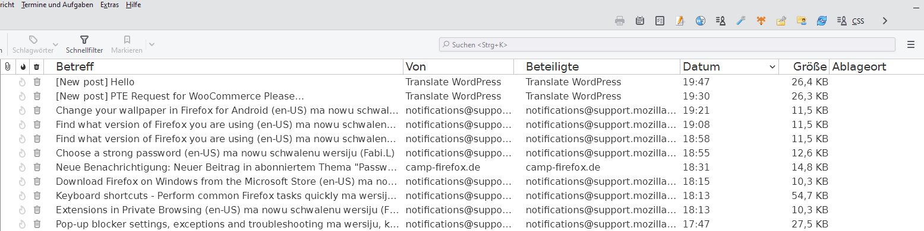Delete the "Keyboard shortcuts" message
Screen dimensions: 924x231
click(x=37, y=195)
